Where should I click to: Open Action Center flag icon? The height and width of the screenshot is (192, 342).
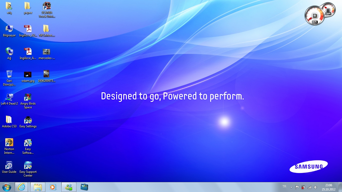[x=297, y=187]
